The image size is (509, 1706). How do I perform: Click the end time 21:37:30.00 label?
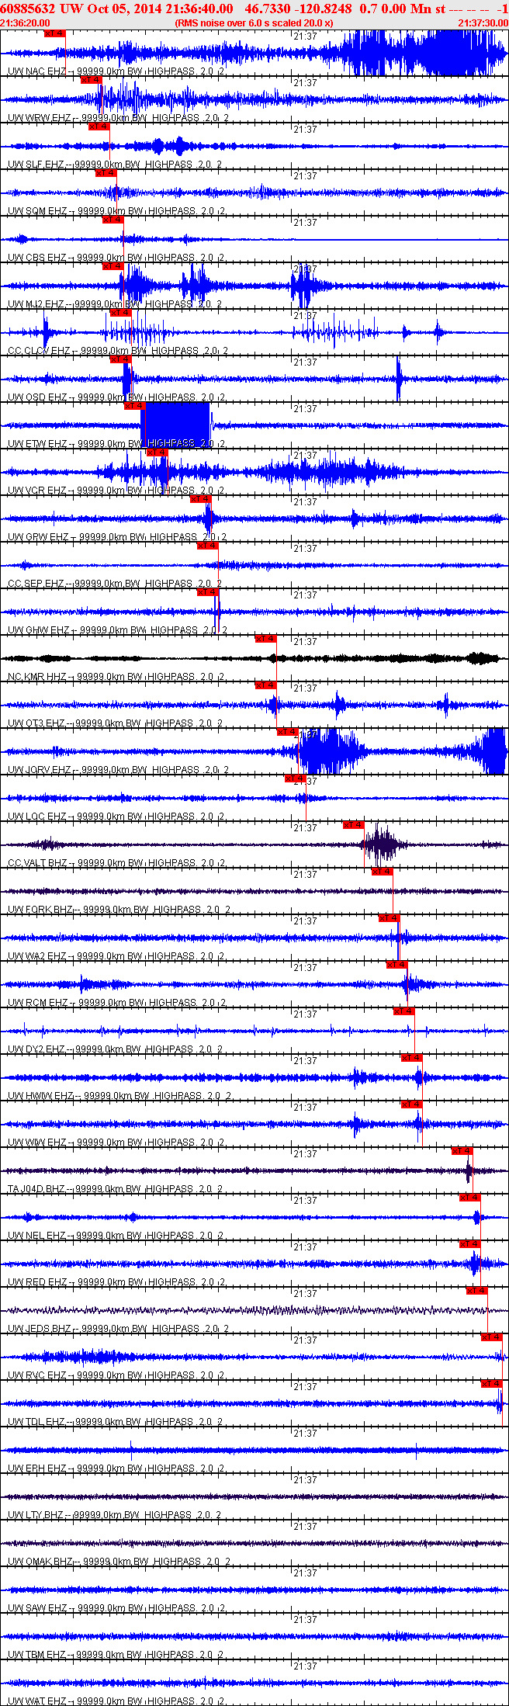[x=483, y=23]
